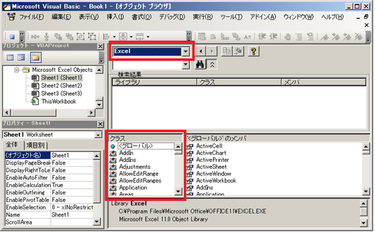
Task: Open the ファイル(F) menu
Action: point(31,17)
